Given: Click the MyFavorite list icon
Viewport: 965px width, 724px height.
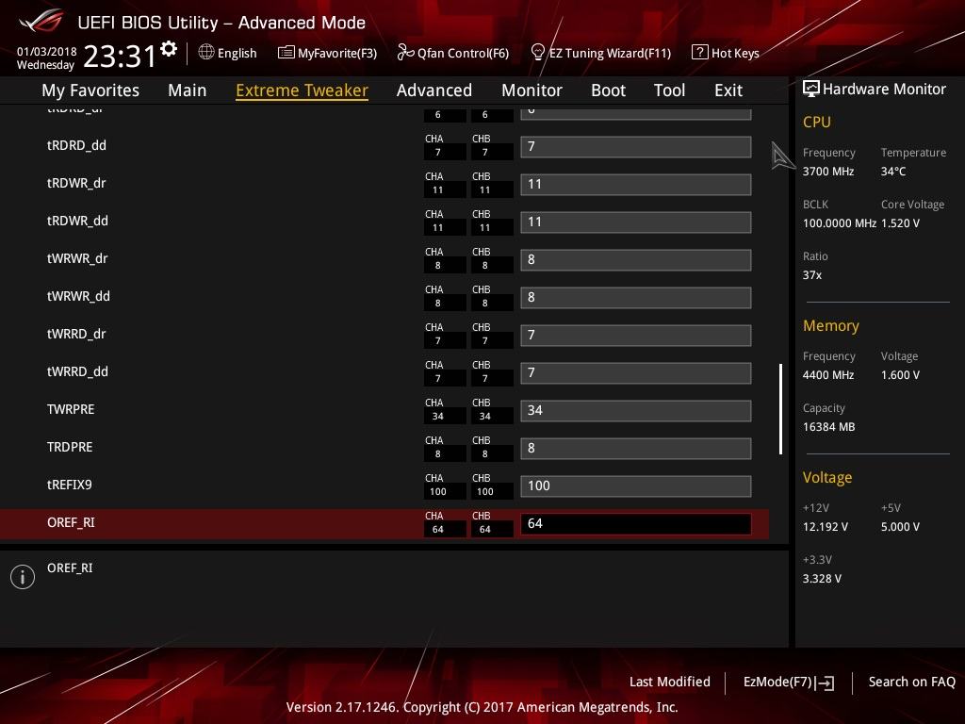Looking at the screenshot, I should click(286, 53).
